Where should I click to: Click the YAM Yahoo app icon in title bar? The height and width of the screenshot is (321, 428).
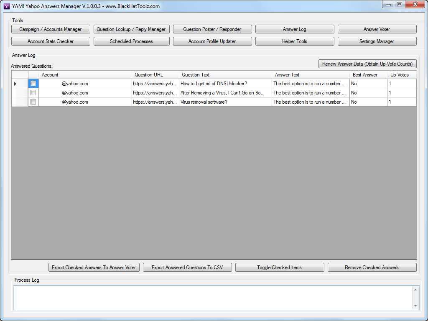click(x=7, y=6)
